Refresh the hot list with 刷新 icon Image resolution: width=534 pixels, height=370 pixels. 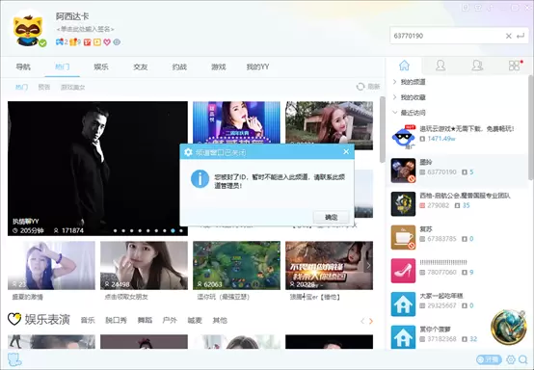[x=368, y=87]
